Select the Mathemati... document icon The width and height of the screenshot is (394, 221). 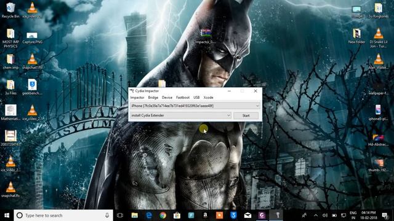tap(10, 113)
